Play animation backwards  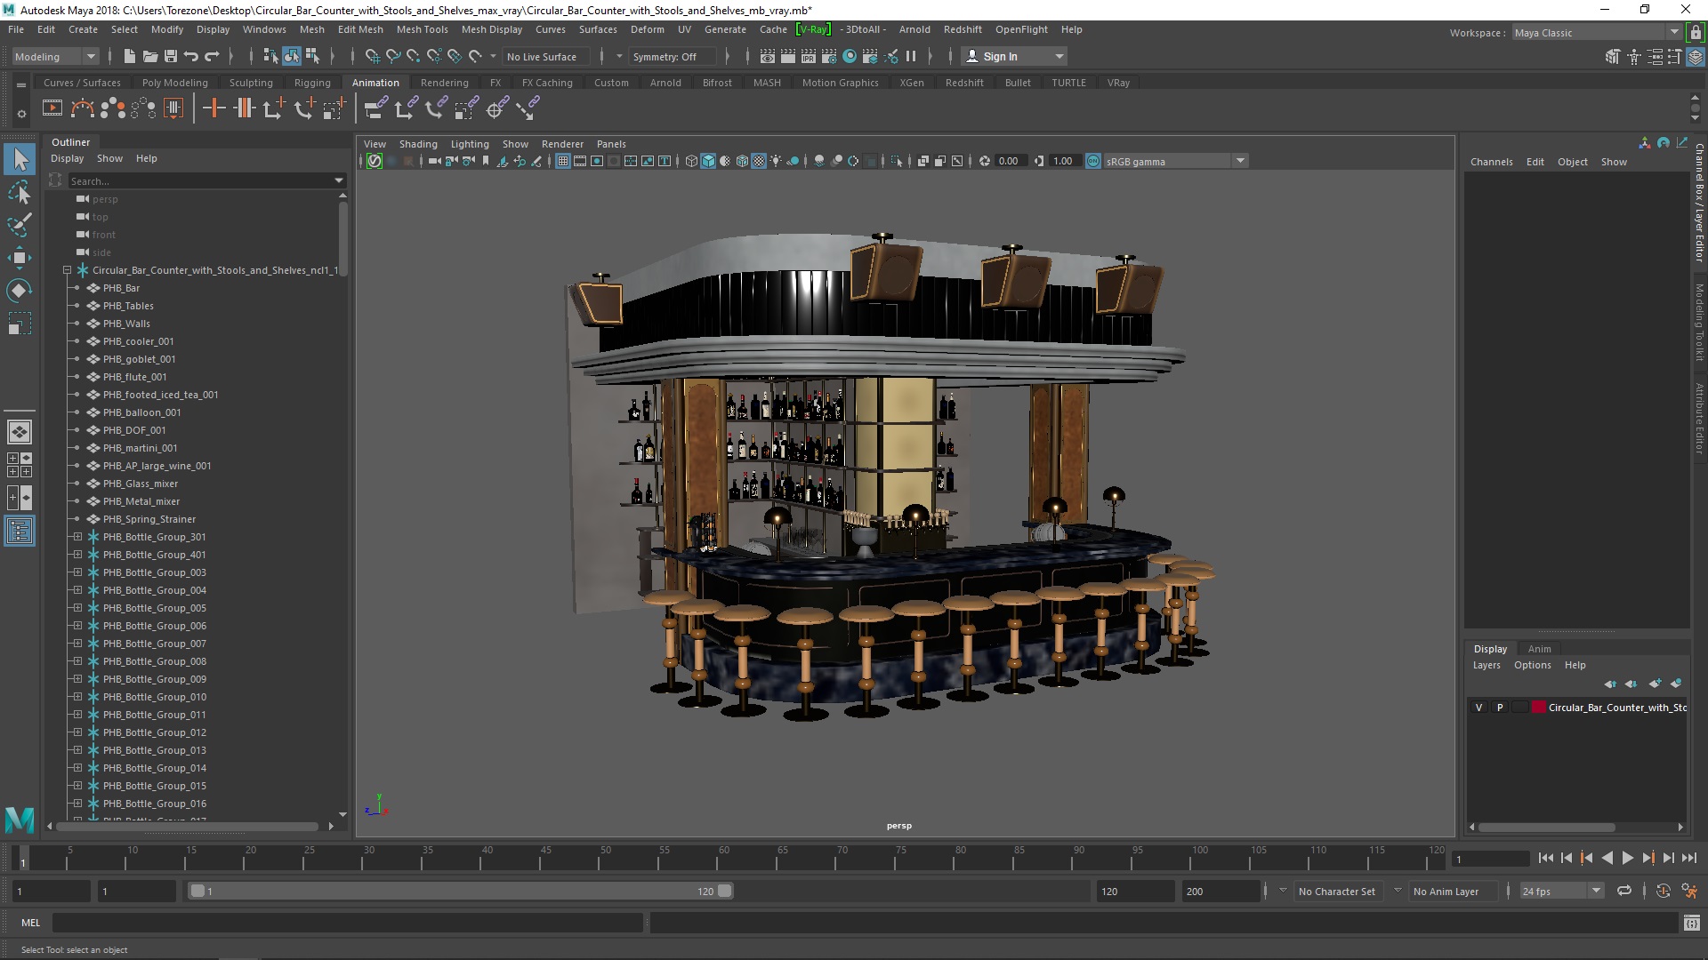[1607, 858]
